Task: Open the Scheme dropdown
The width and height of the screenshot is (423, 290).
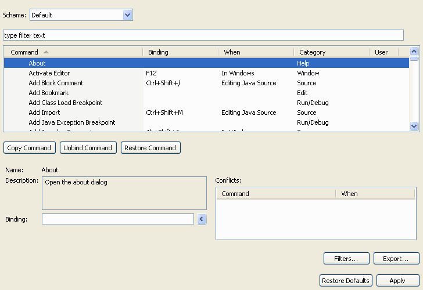Action: 128,15
